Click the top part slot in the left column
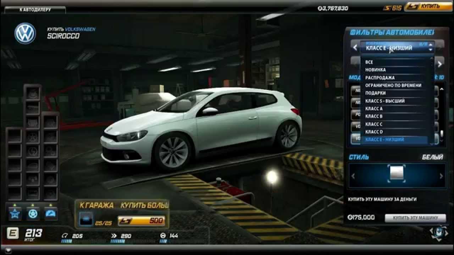Image resolution: width=454 pixels, height=255 pixels. tap(15, 136)
